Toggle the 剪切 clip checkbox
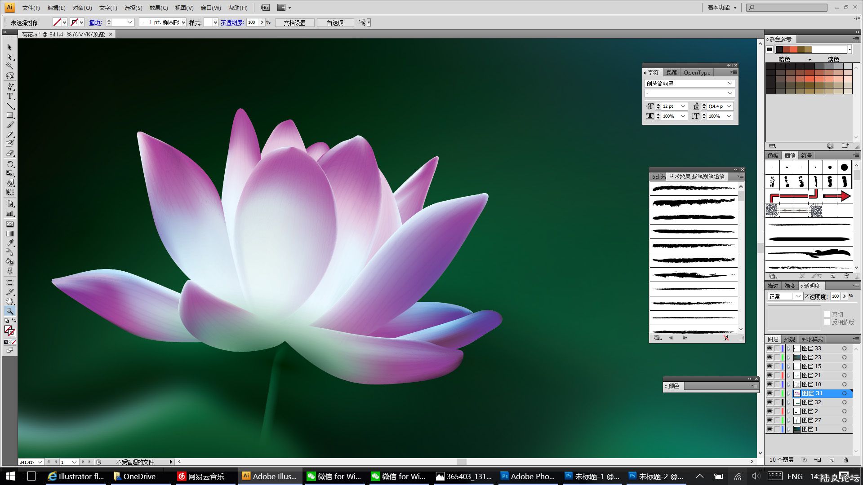863x485 pixels. pyautogui.click(x=827, y=314)
